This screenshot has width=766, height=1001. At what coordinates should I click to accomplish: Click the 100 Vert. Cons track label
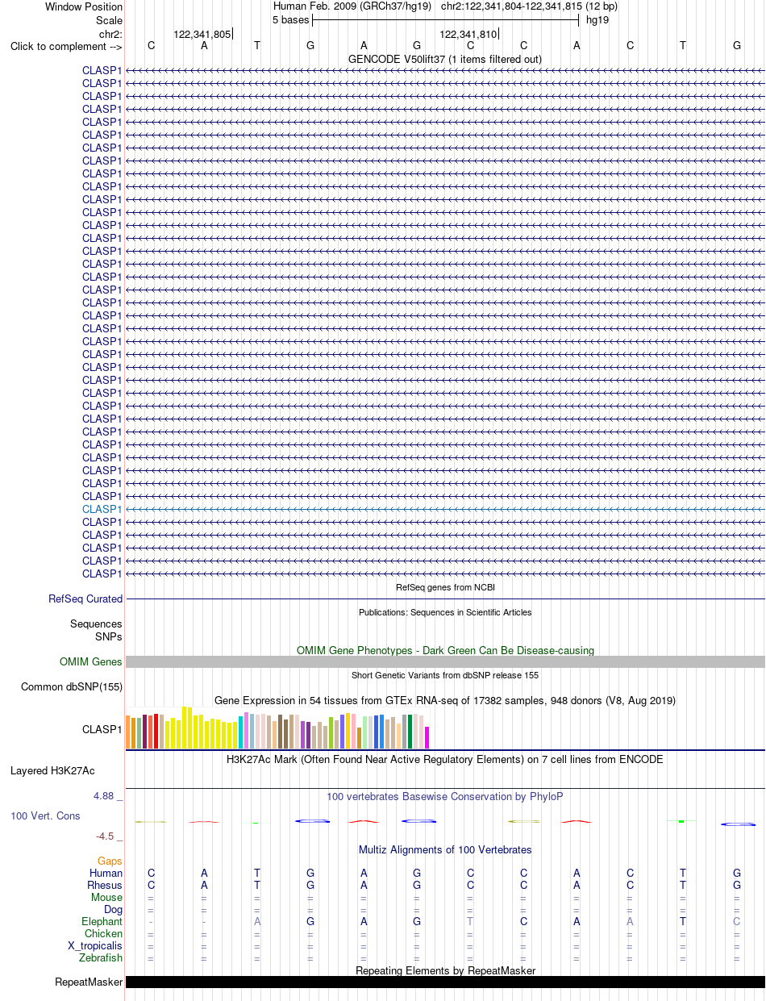point(45,816)
